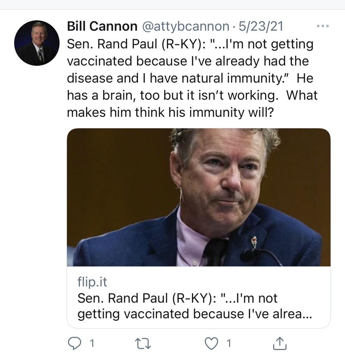Click the like count number beside the heart
Image resolution: width=345 pixels, height=359 pixels.
coord(229,343)
